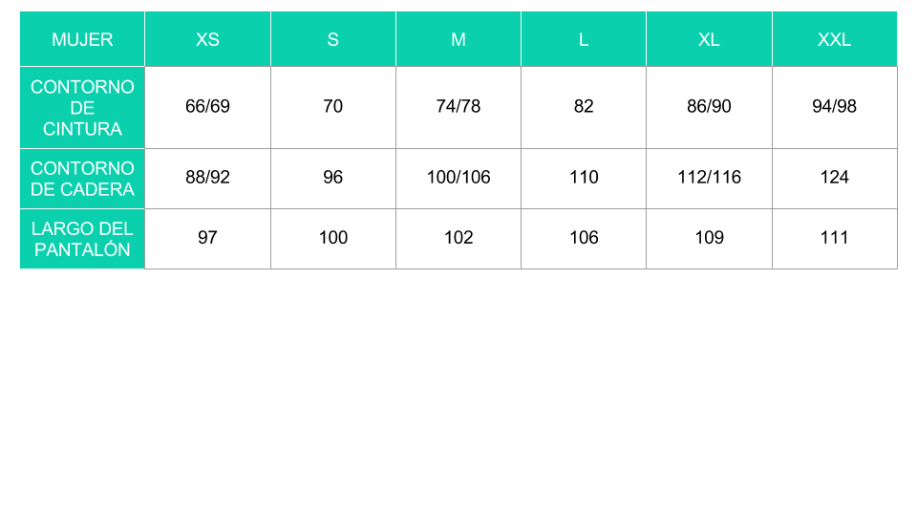This screenshot has width=917, height=516.
Task: Click the CONTORNO DE CADERA row label
Action: click(x=82, y=179)
